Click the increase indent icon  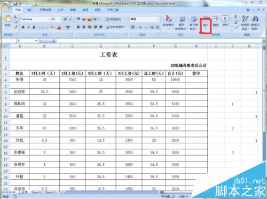click(x=101, y=27)
